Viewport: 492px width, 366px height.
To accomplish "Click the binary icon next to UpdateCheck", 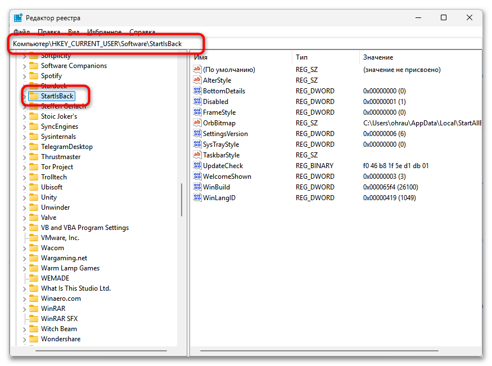I will pyautogui.click(x=197, y=165).
